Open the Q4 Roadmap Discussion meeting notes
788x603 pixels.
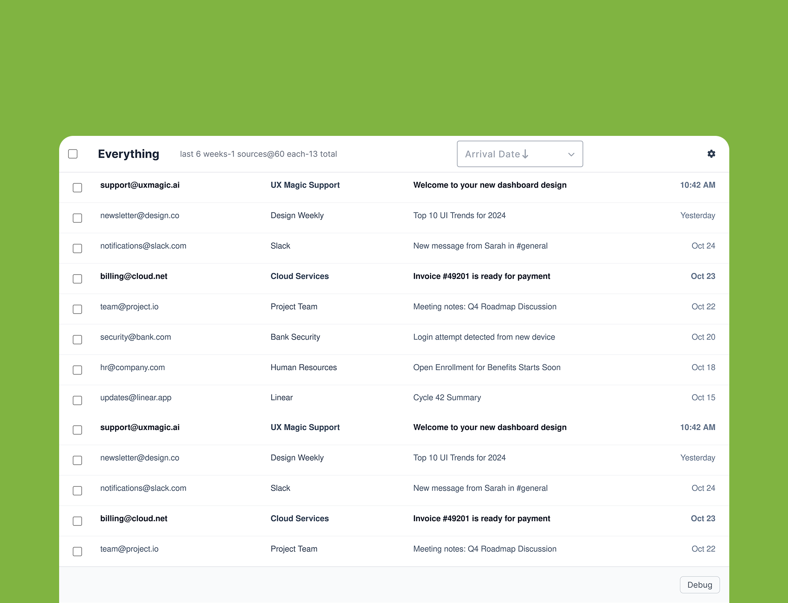point(485,306)
